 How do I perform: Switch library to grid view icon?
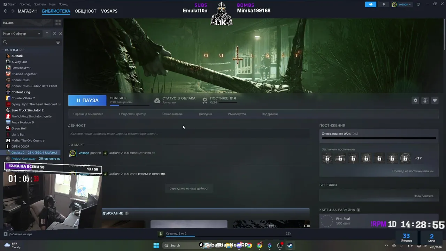point(58,23)
